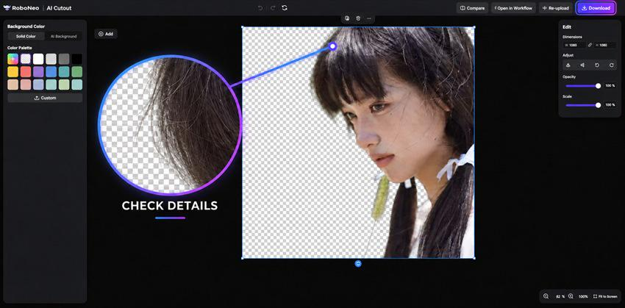Select the white color swatch
The image size is (625, 308).
coord(38,59)
